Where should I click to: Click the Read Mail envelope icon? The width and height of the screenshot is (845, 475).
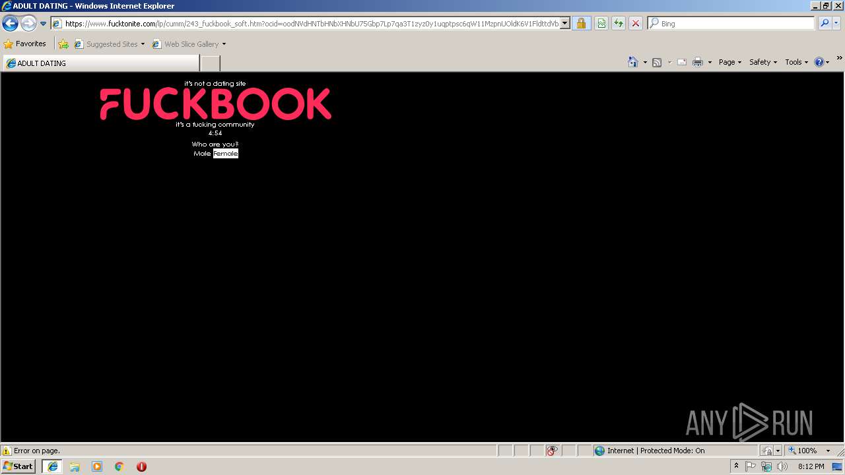click(x=682, y=62)
